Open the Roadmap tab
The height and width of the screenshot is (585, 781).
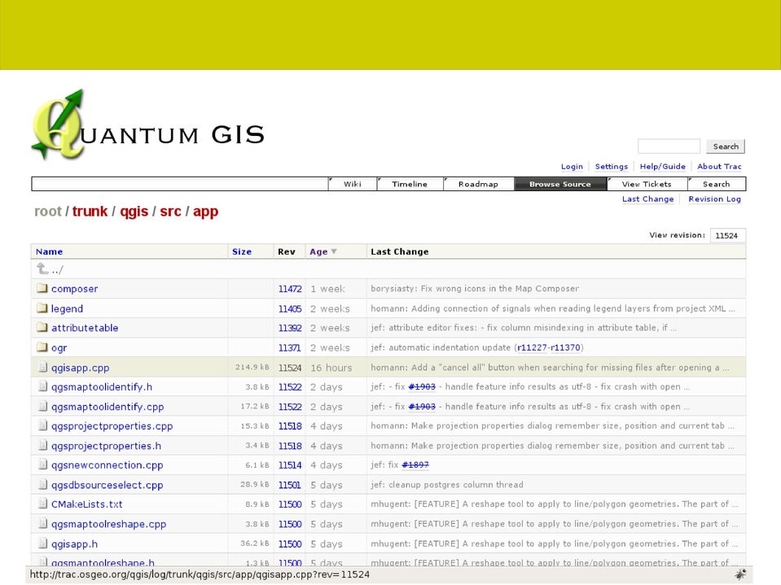(x=478, y=184)
